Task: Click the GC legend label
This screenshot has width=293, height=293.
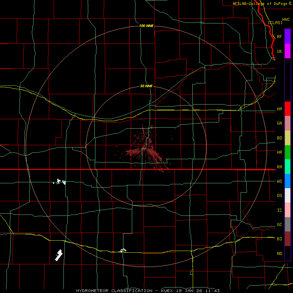Action: [279, 225]
